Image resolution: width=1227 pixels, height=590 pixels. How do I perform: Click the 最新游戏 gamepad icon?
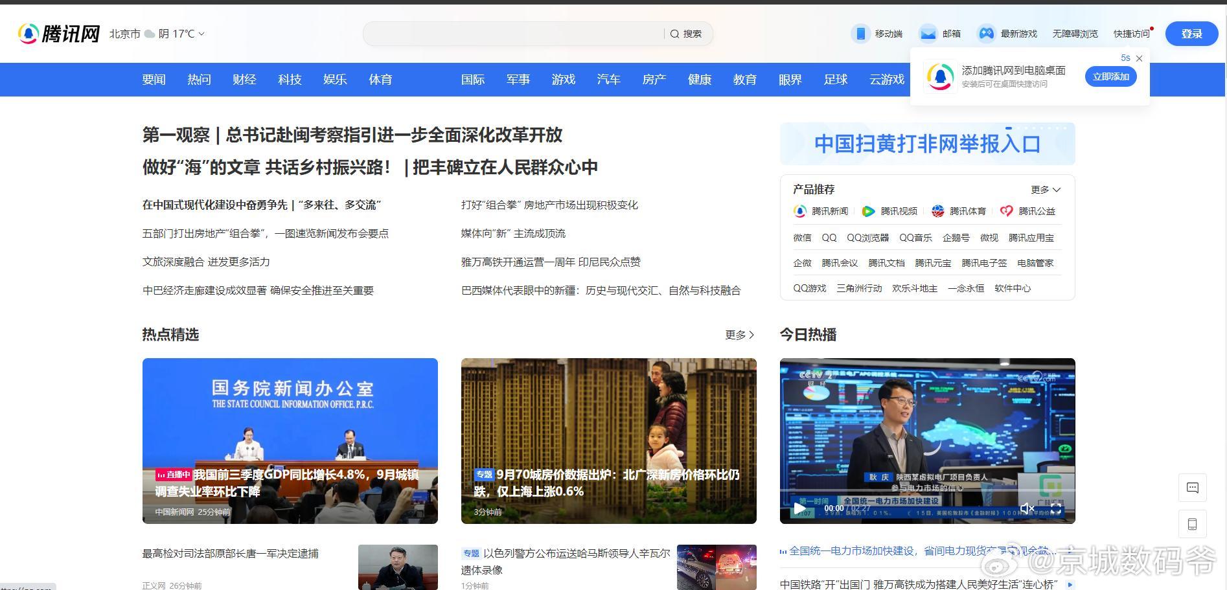tap(986, 34)
